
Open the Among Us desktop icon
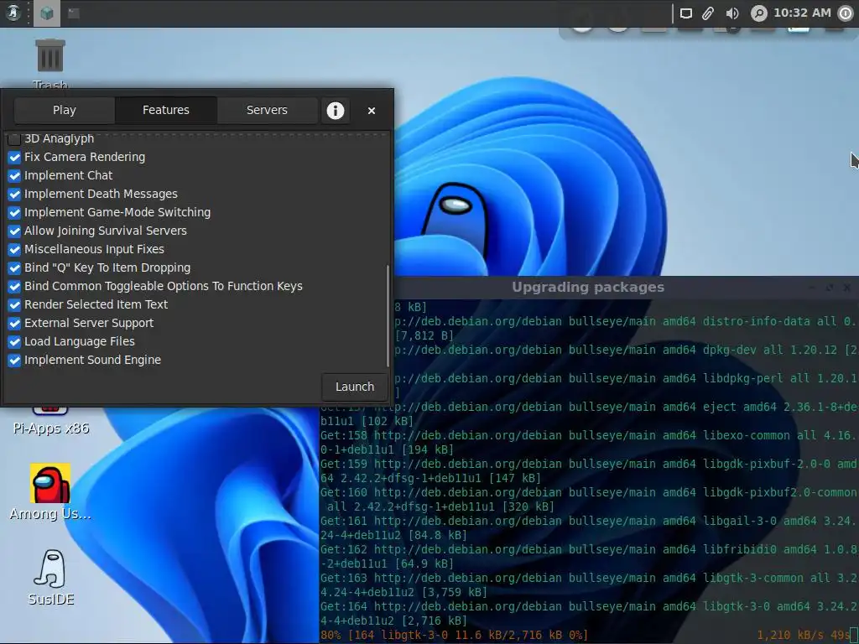pyautogui.click(x=50, y=491)
